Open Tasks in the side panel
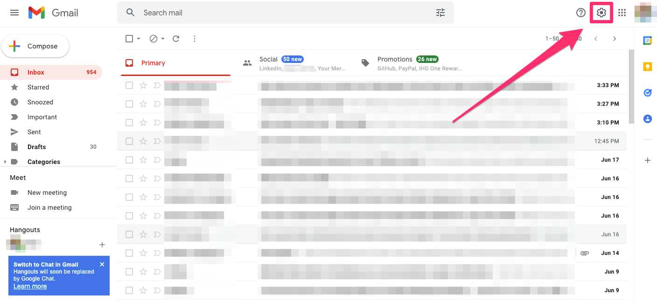 (x=647, y=92)
